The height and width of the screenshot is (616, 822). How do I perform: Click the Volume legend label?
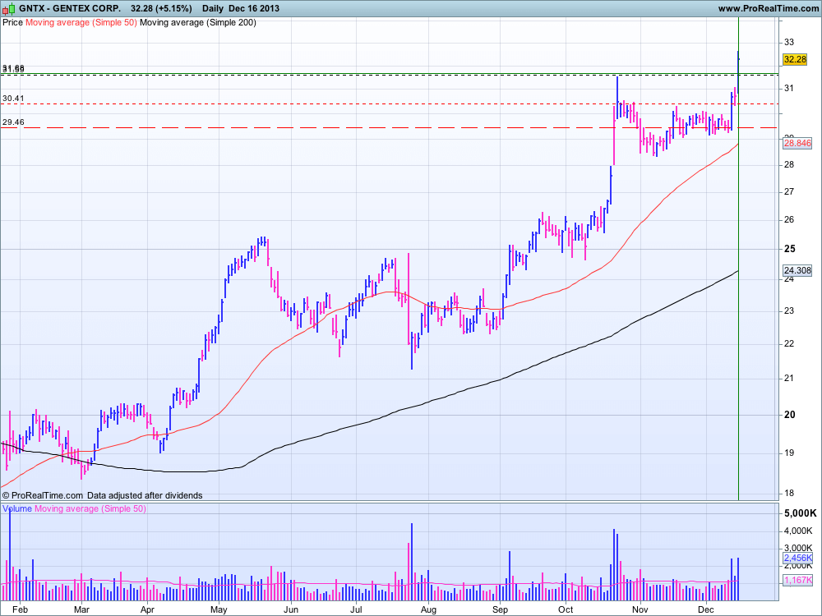[x=17, y=508]
